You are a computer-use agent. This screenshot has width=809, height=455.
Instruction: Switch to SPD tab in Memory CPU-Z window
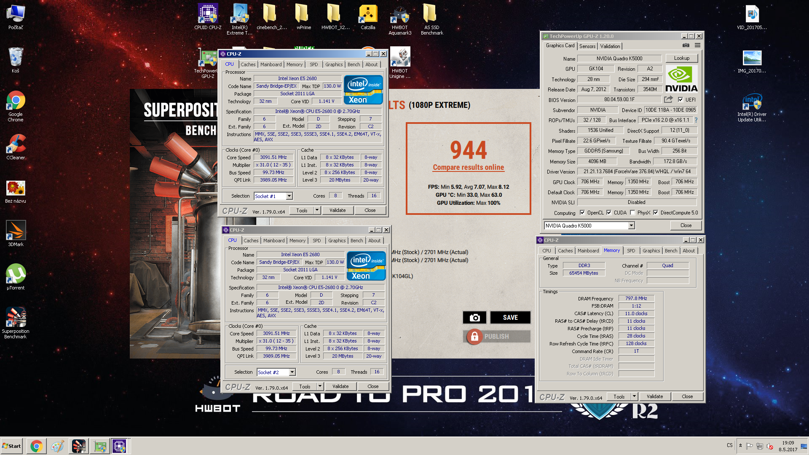click(x=631, y=251)
